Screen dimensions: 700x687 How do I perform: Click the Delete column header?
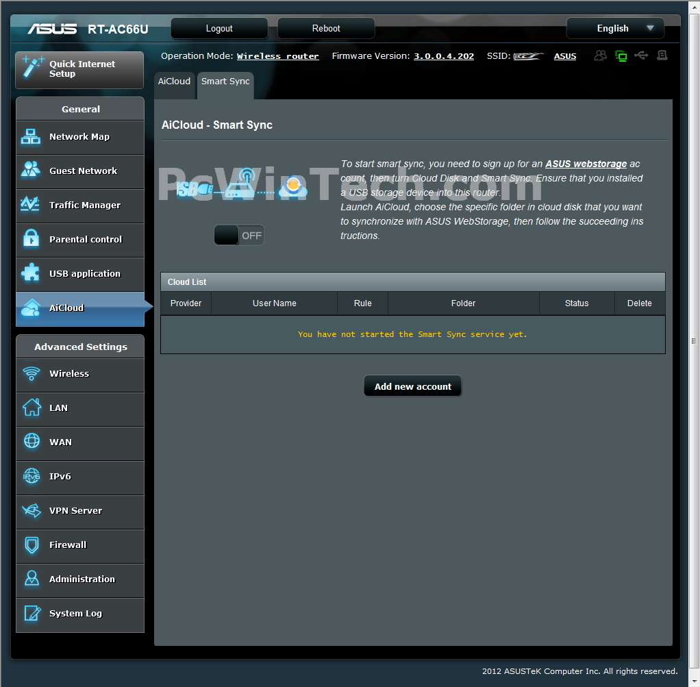(639, 303)
